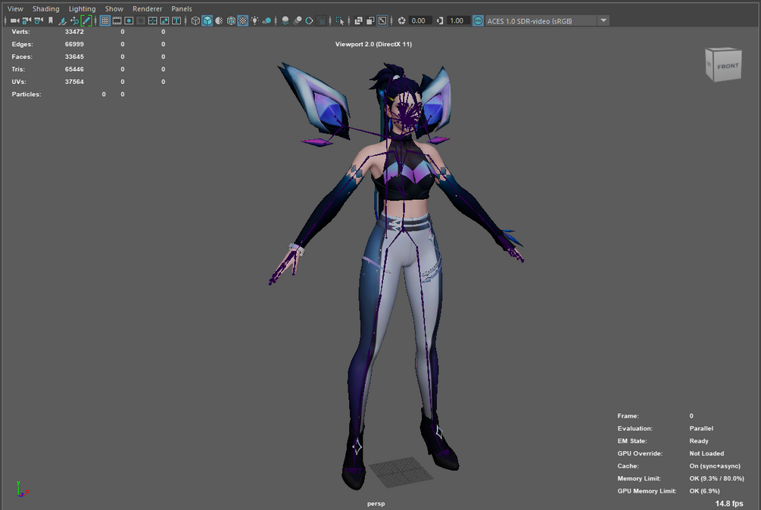Click the Memory Limit OK (9.3% / 80.0%) value
The image size is (761, 510).
tap(716, 478)
